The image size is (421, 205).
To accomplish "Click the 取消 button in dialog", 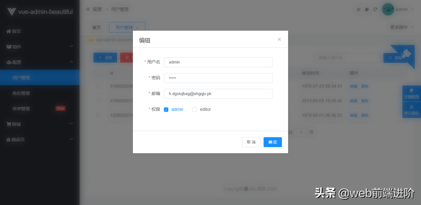I will pyautogui.click(x=251, y=142).
